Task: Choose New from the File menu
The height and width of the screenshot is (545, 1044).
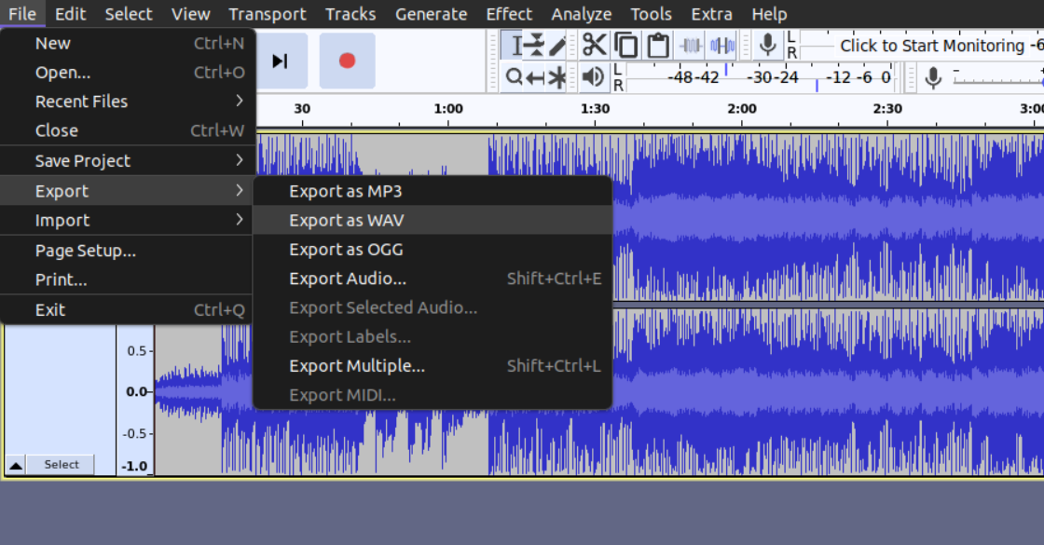Action: [x=128, y=43]
